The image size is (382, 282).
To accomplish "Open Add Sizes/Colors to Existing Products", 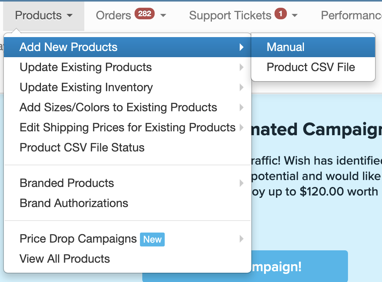I will (118, 107).
